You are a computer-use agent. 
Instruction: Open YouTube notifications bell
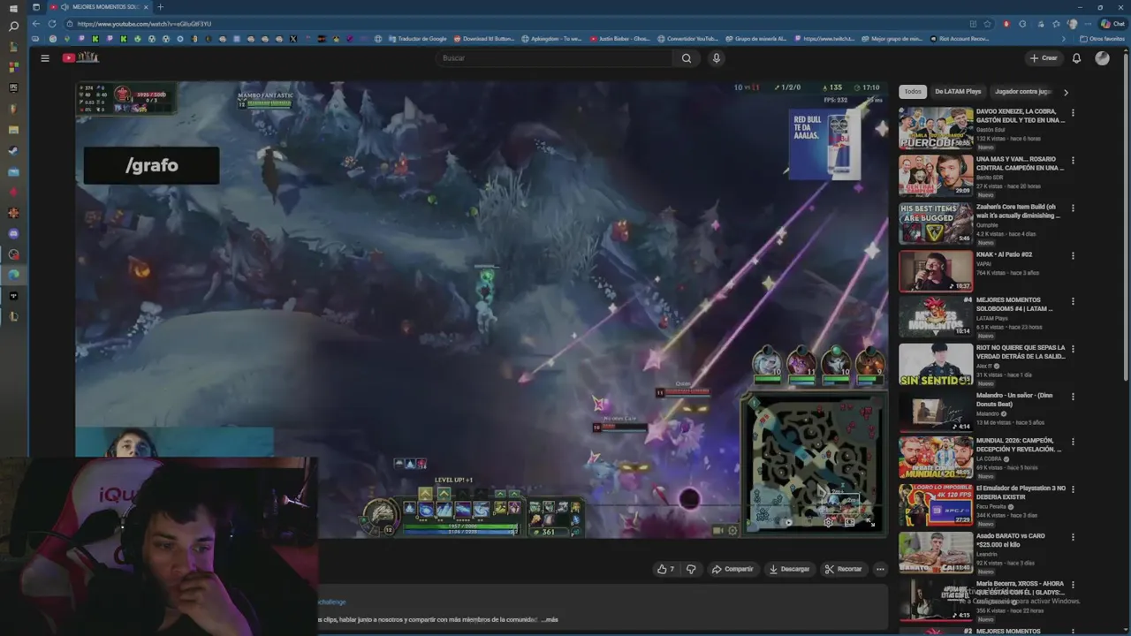pos(1076,58)
